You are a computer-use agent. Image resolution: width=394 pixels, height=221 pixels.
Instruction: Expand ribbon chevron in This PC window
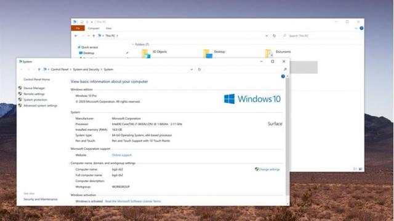[356, 28]
